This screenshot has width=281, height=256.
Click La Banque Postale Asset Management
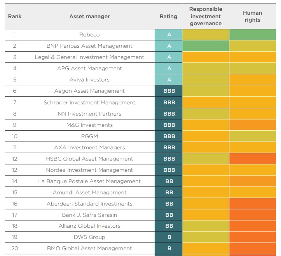click(x=89, y=181)
